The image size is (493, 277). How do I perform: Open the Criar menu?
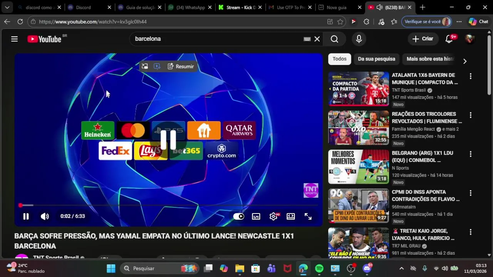[x=423, y=39]
